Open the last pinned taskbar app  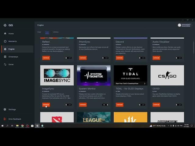coord(42,126)
